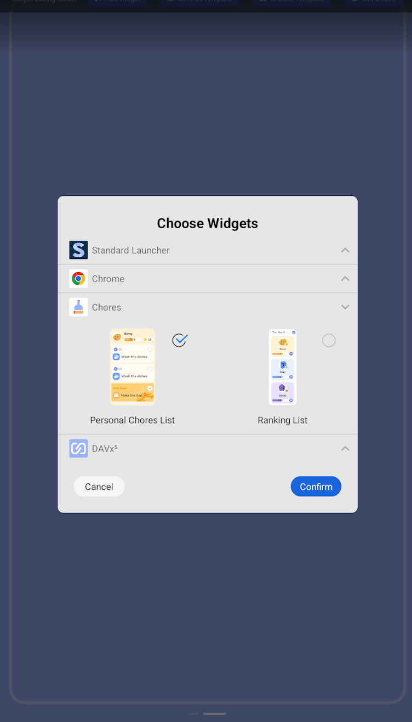Select the Standard Launcher row label
412x722 pixels.
click(130, 250)
